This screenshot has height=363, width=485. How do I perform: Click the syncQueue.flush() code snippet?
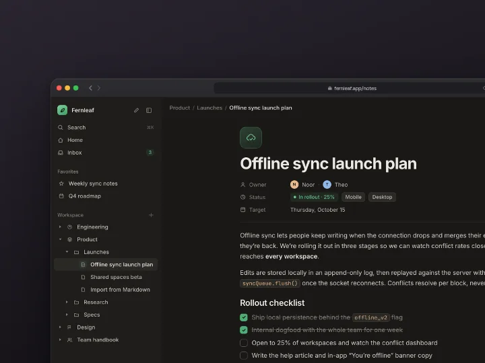(x=269, y=284)
